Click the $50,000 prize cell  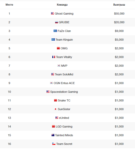pos(119,14)
